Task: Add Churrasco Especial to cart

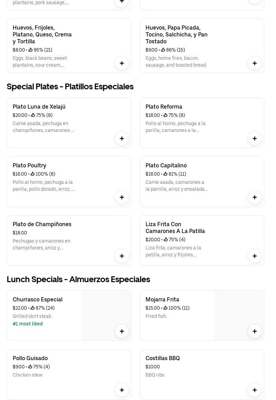Action: (122, 331)
